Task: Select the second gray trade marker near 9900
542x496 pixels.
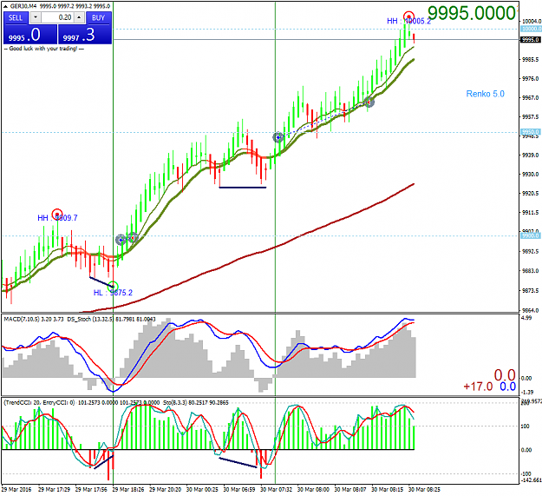Action: (133, 238)
